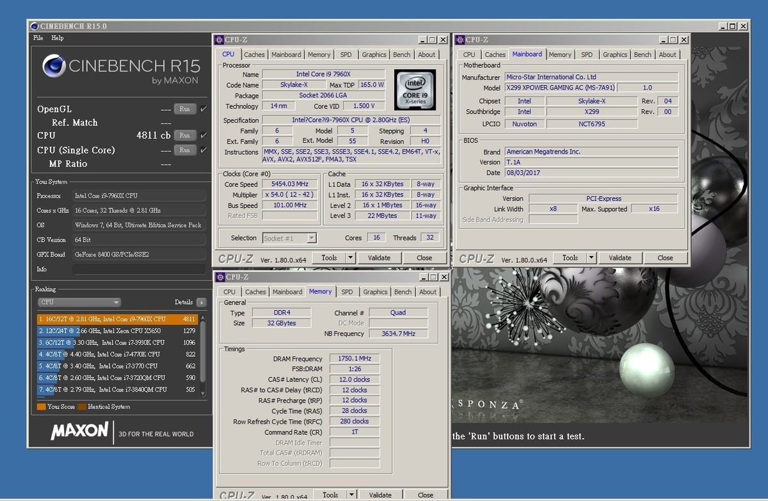Click Validate in the Mainboard CPU-Z window
Viewport: 768px width, 501px height.
(620, 258)
